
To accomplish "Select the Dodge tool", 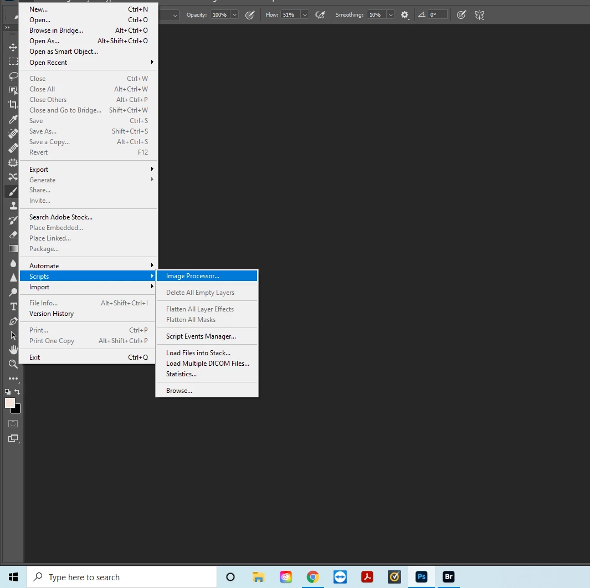I will [13, 292].
